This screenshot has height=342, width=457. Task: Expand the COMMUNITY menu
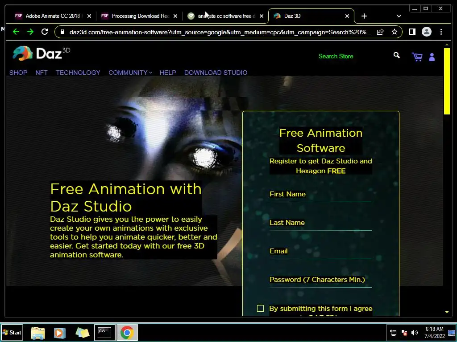(130, 73)
